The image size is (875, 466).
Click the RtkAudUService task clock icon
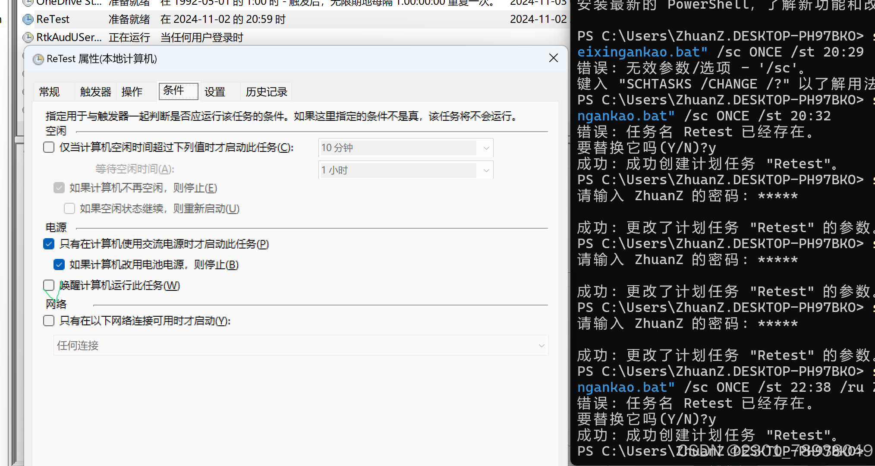(28, 38)
